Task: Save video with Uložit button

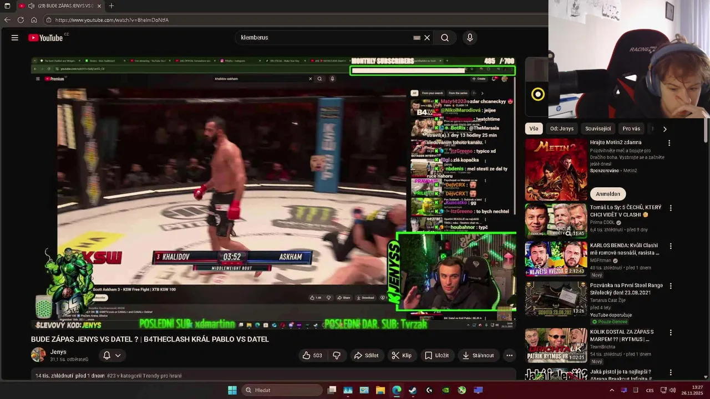Action: point(437,355)
